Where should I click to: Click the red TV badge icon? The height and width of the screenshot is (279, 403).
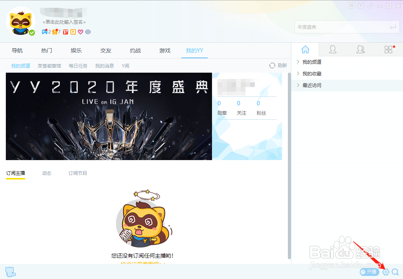pos(66,32)
